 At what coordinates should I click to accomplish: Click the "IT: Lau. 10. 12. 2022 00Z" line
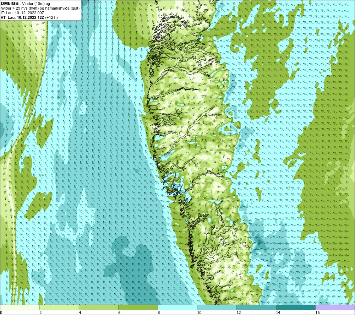coord(22,13)
